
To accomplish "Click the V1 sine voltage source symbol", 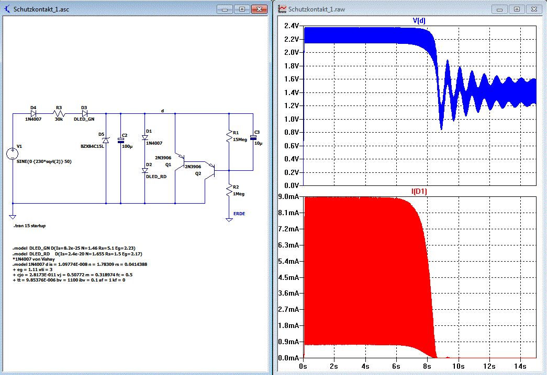I will tap(12, 154).
